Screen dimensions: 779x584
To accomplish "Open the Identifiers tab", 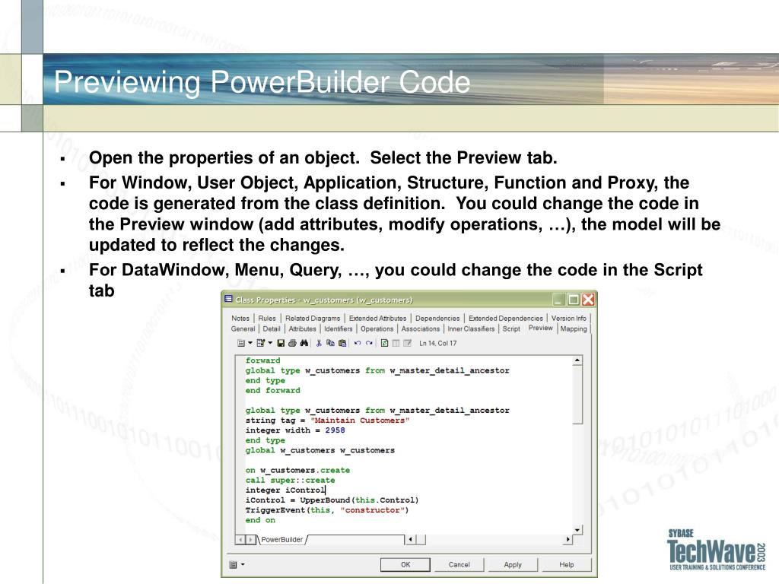I will click(x=339, y=328).
